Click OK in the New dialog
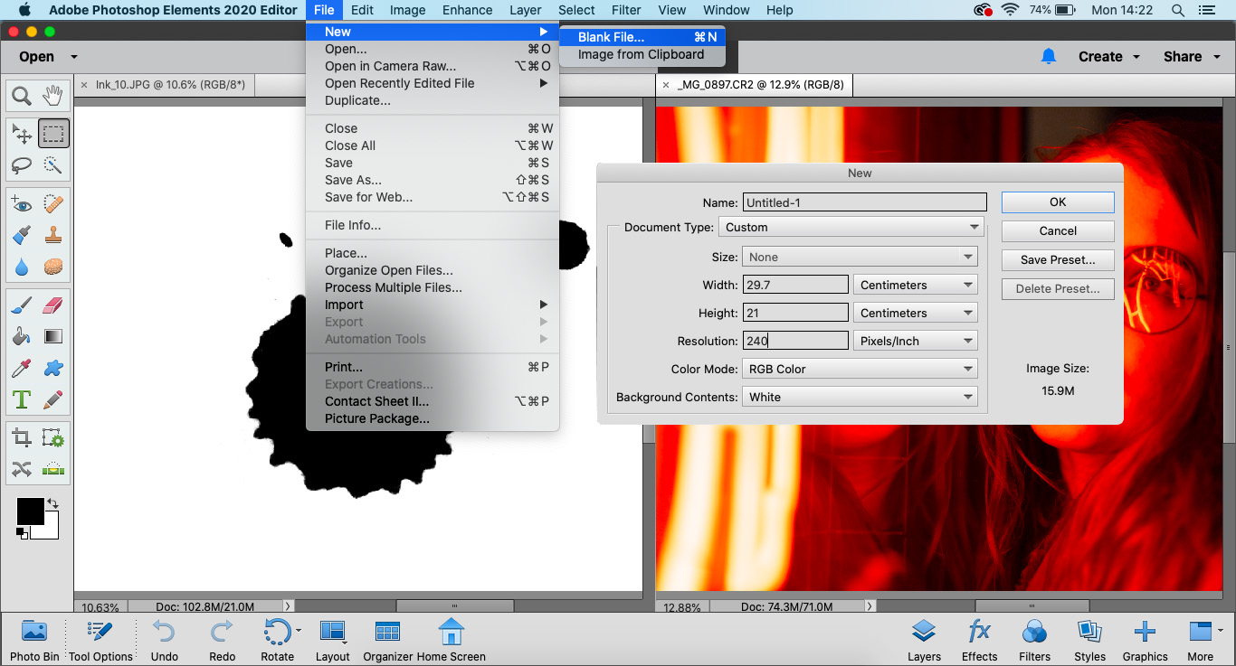The height and width of the screenshot is (666, 1236). pos(1058,202)
